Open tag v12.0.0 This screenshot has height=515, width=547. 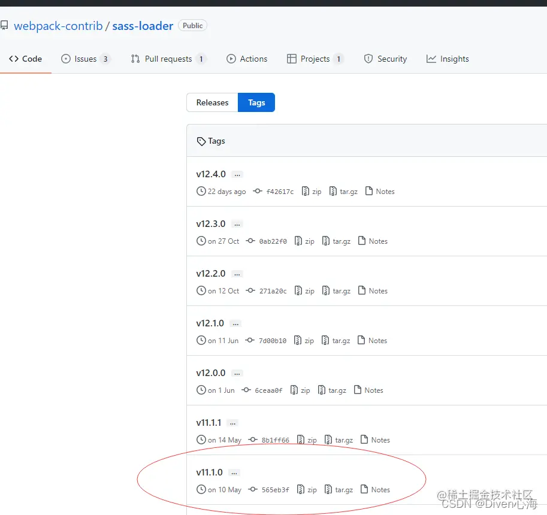pyautogui.click(x=211, y=373)
